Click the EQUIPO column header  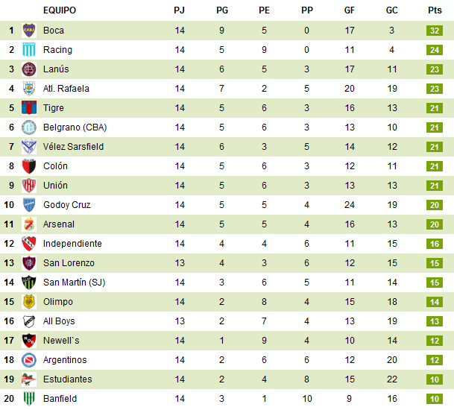click(x=60, y=10)
